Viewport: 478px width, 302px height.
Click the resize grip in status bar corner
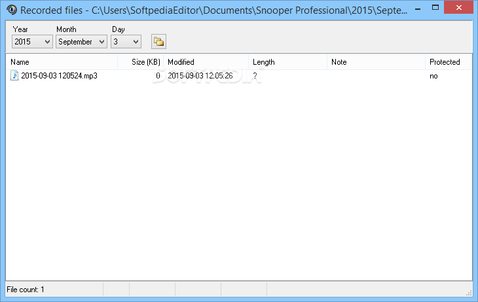tap(469, 293)
